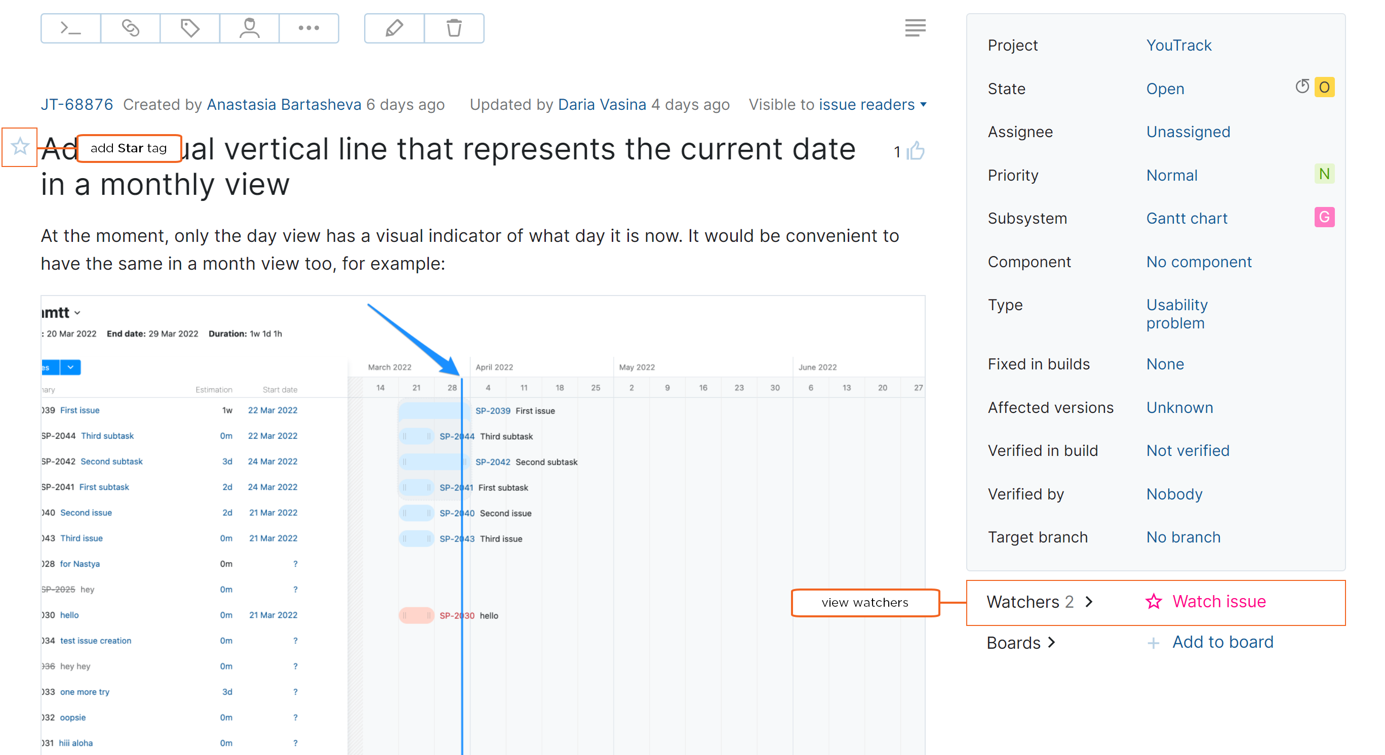Open the Priority Normal field
Image resolution: width=1385 pixels, height=755 pixels.
(x=1171, y=175)
